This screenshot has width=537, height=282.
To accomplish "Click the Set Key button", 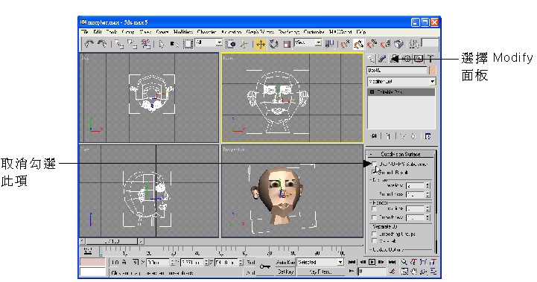I will 285,272.
